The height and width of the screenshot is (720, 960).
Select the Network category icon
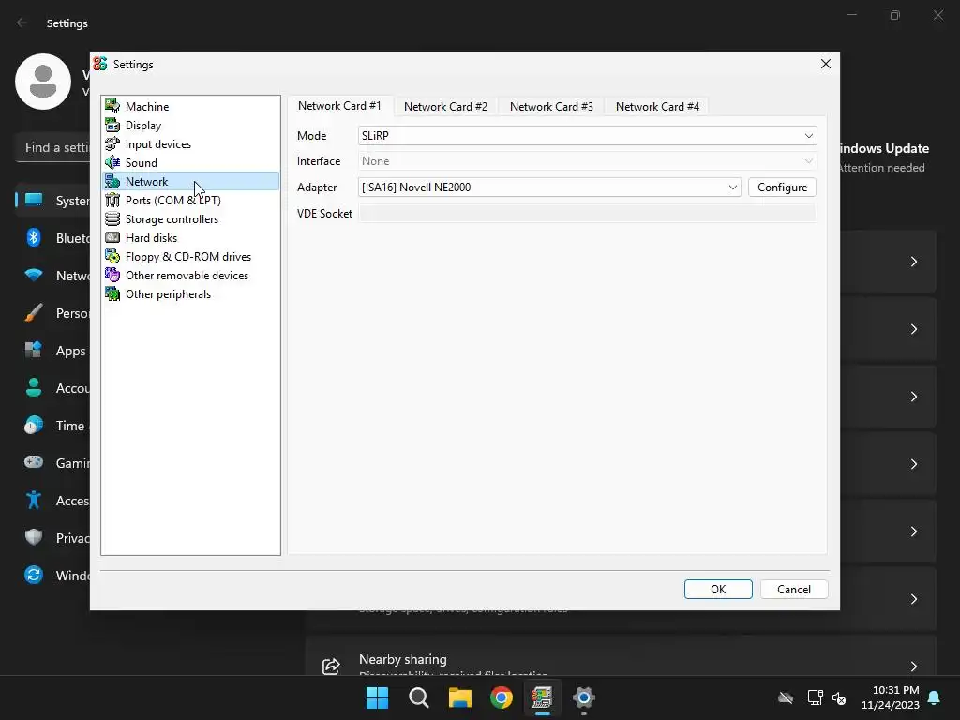tap(112, 181)
